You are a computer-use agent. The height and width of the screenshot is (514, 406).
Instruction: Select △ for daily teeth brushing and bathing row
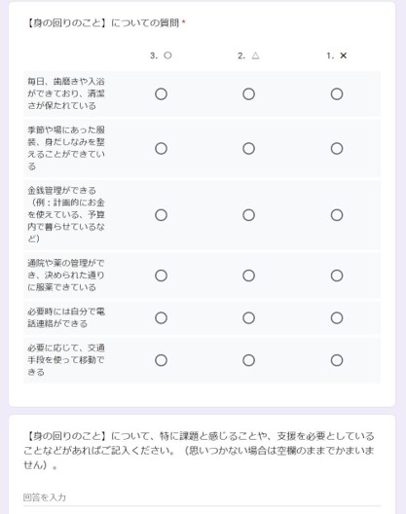pos(248,94)
